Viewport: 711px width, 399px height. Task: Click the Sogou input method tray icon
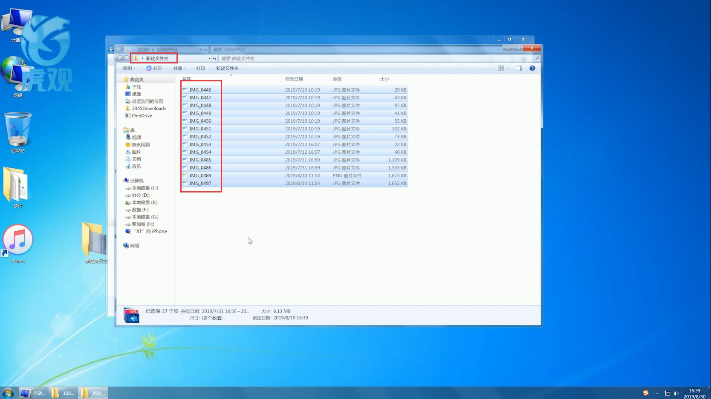click(x=646, y=393)
